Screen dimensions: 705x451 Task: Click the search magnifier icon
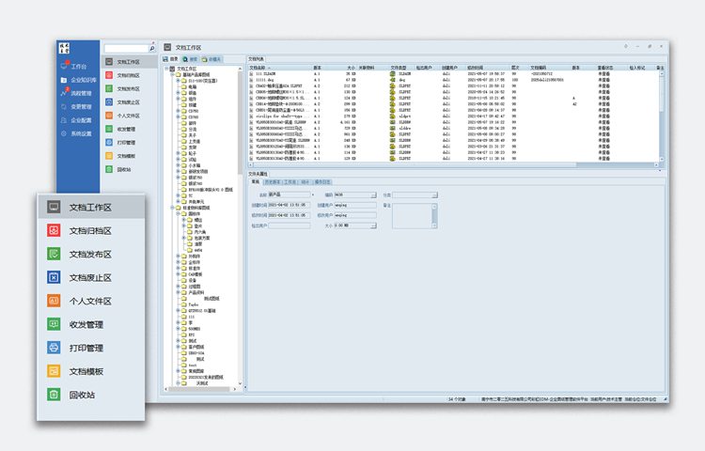153,47
